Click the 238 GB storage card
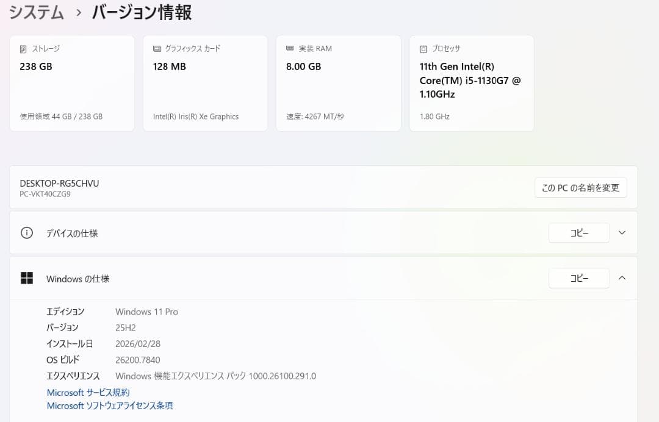 click(72, 83)
